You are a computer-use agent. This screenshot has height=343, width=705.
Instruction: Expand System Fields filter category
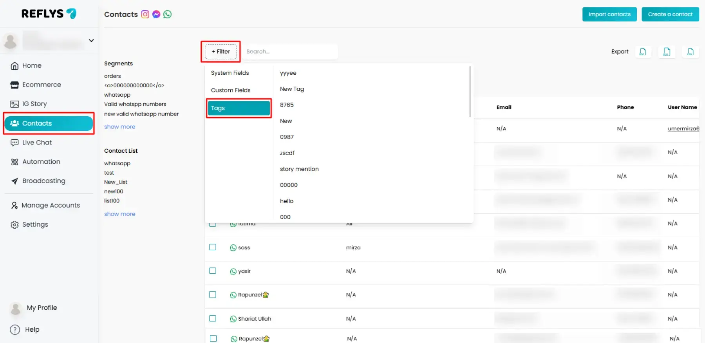tap(230, 73)
